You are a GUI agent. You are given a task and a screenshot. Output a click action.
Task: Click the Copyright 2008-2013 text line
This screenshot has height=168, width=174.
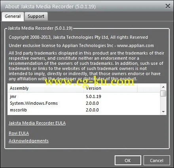(78, 37)
